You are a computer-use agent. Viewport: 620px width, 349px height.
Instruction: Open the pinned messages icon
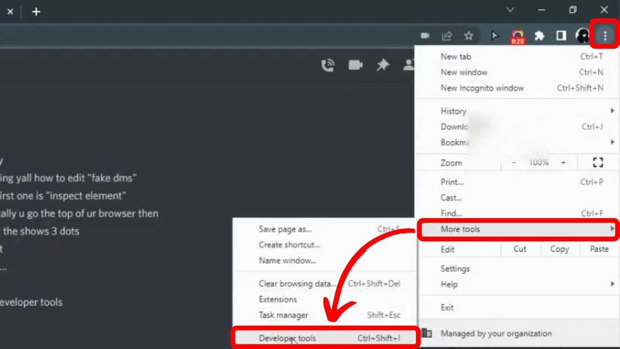click(382, 65)
